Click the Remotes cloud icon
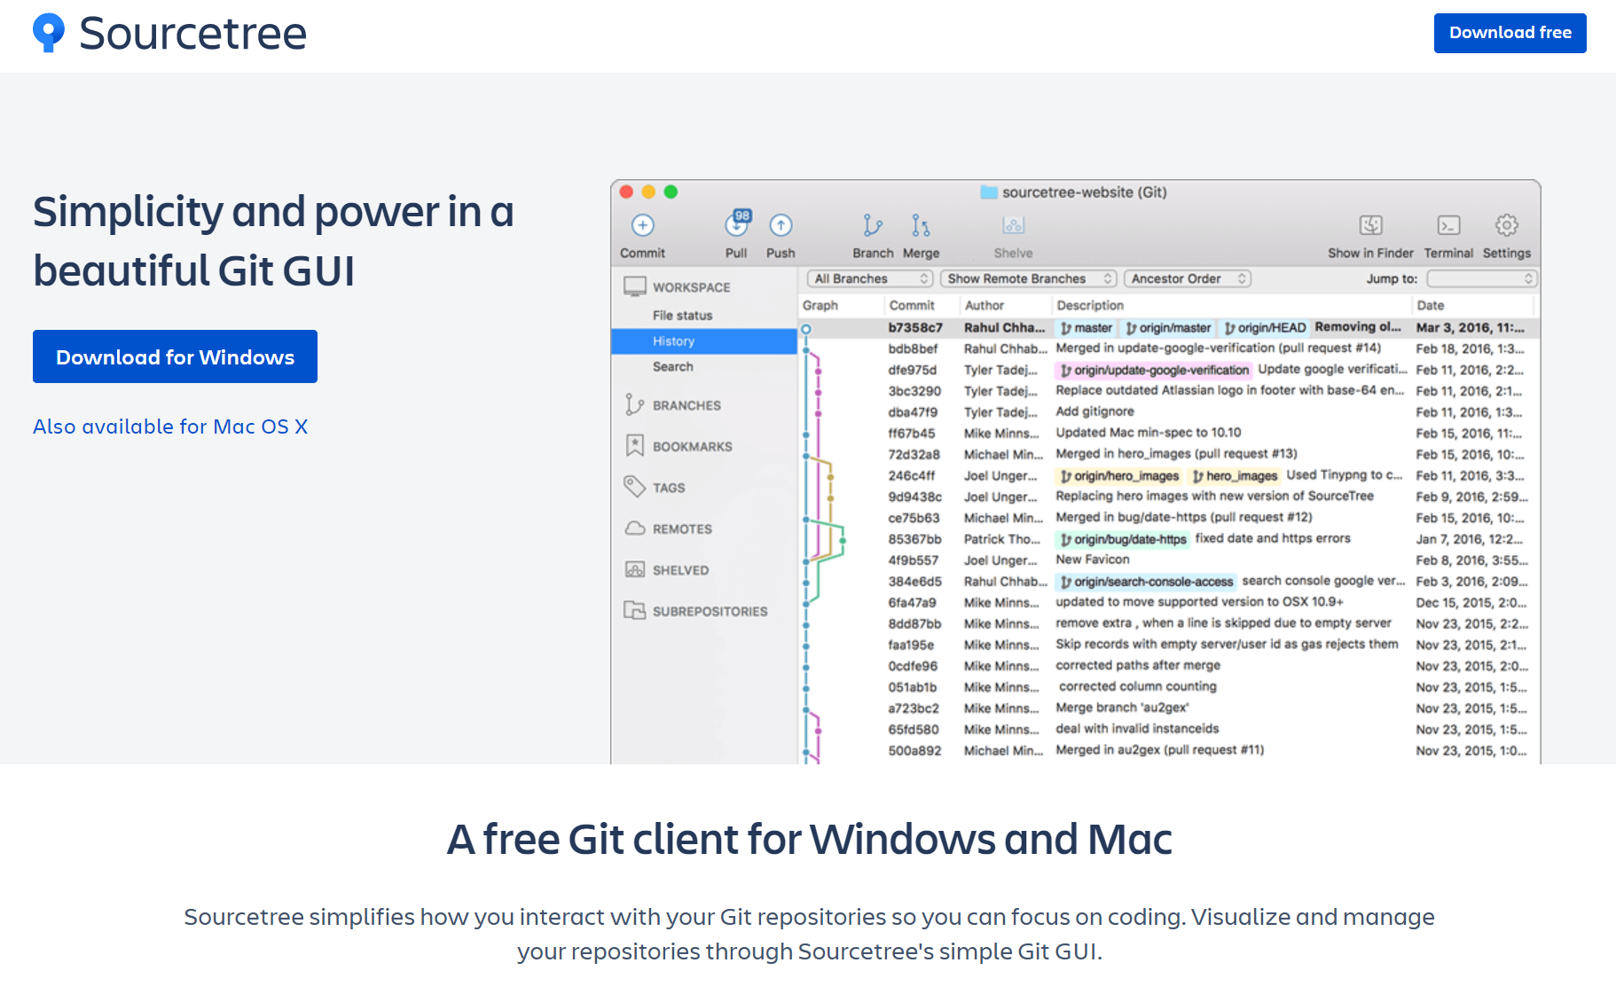This screenshot has width=1616, height=1002. click(x=634, y=528)
